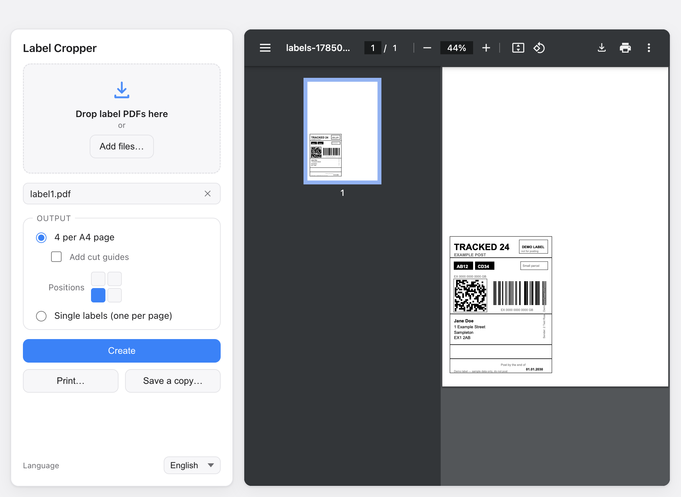Click the Save a copy… button
Viewport: 681px width, 497px height.
tap(173, 381)
